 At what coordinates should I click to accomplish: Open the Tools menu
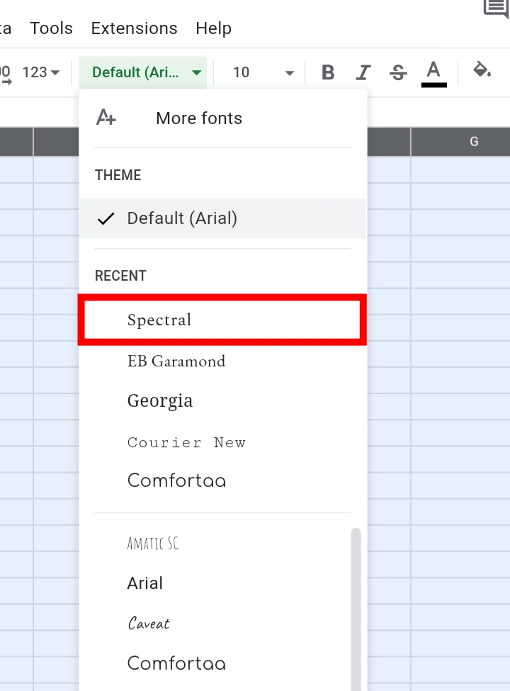click(51, 28)
